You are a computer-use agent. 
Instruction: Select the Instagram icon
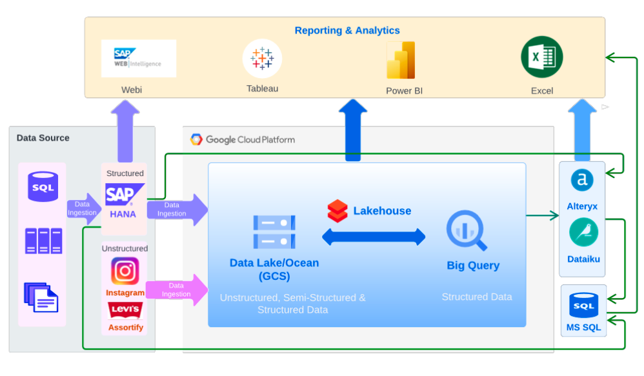point(125,271)
